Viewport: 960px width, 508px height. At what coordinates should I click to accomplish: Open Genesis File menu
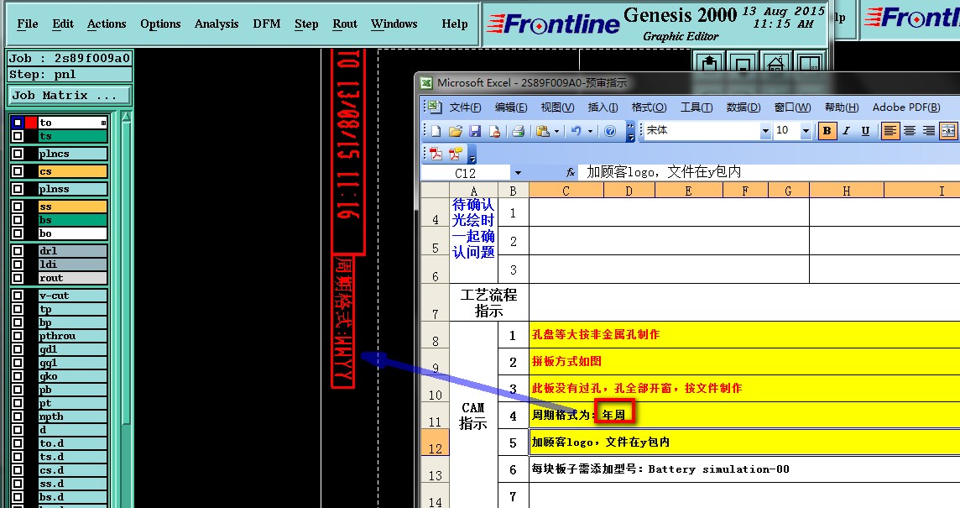[x=28, y=24]
